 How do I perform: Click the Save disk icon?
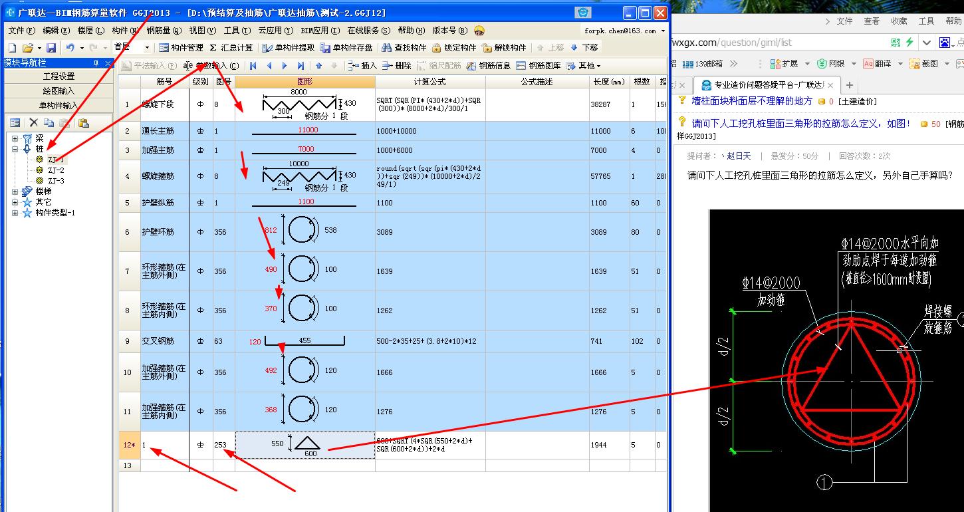click(x=51, y=48)
